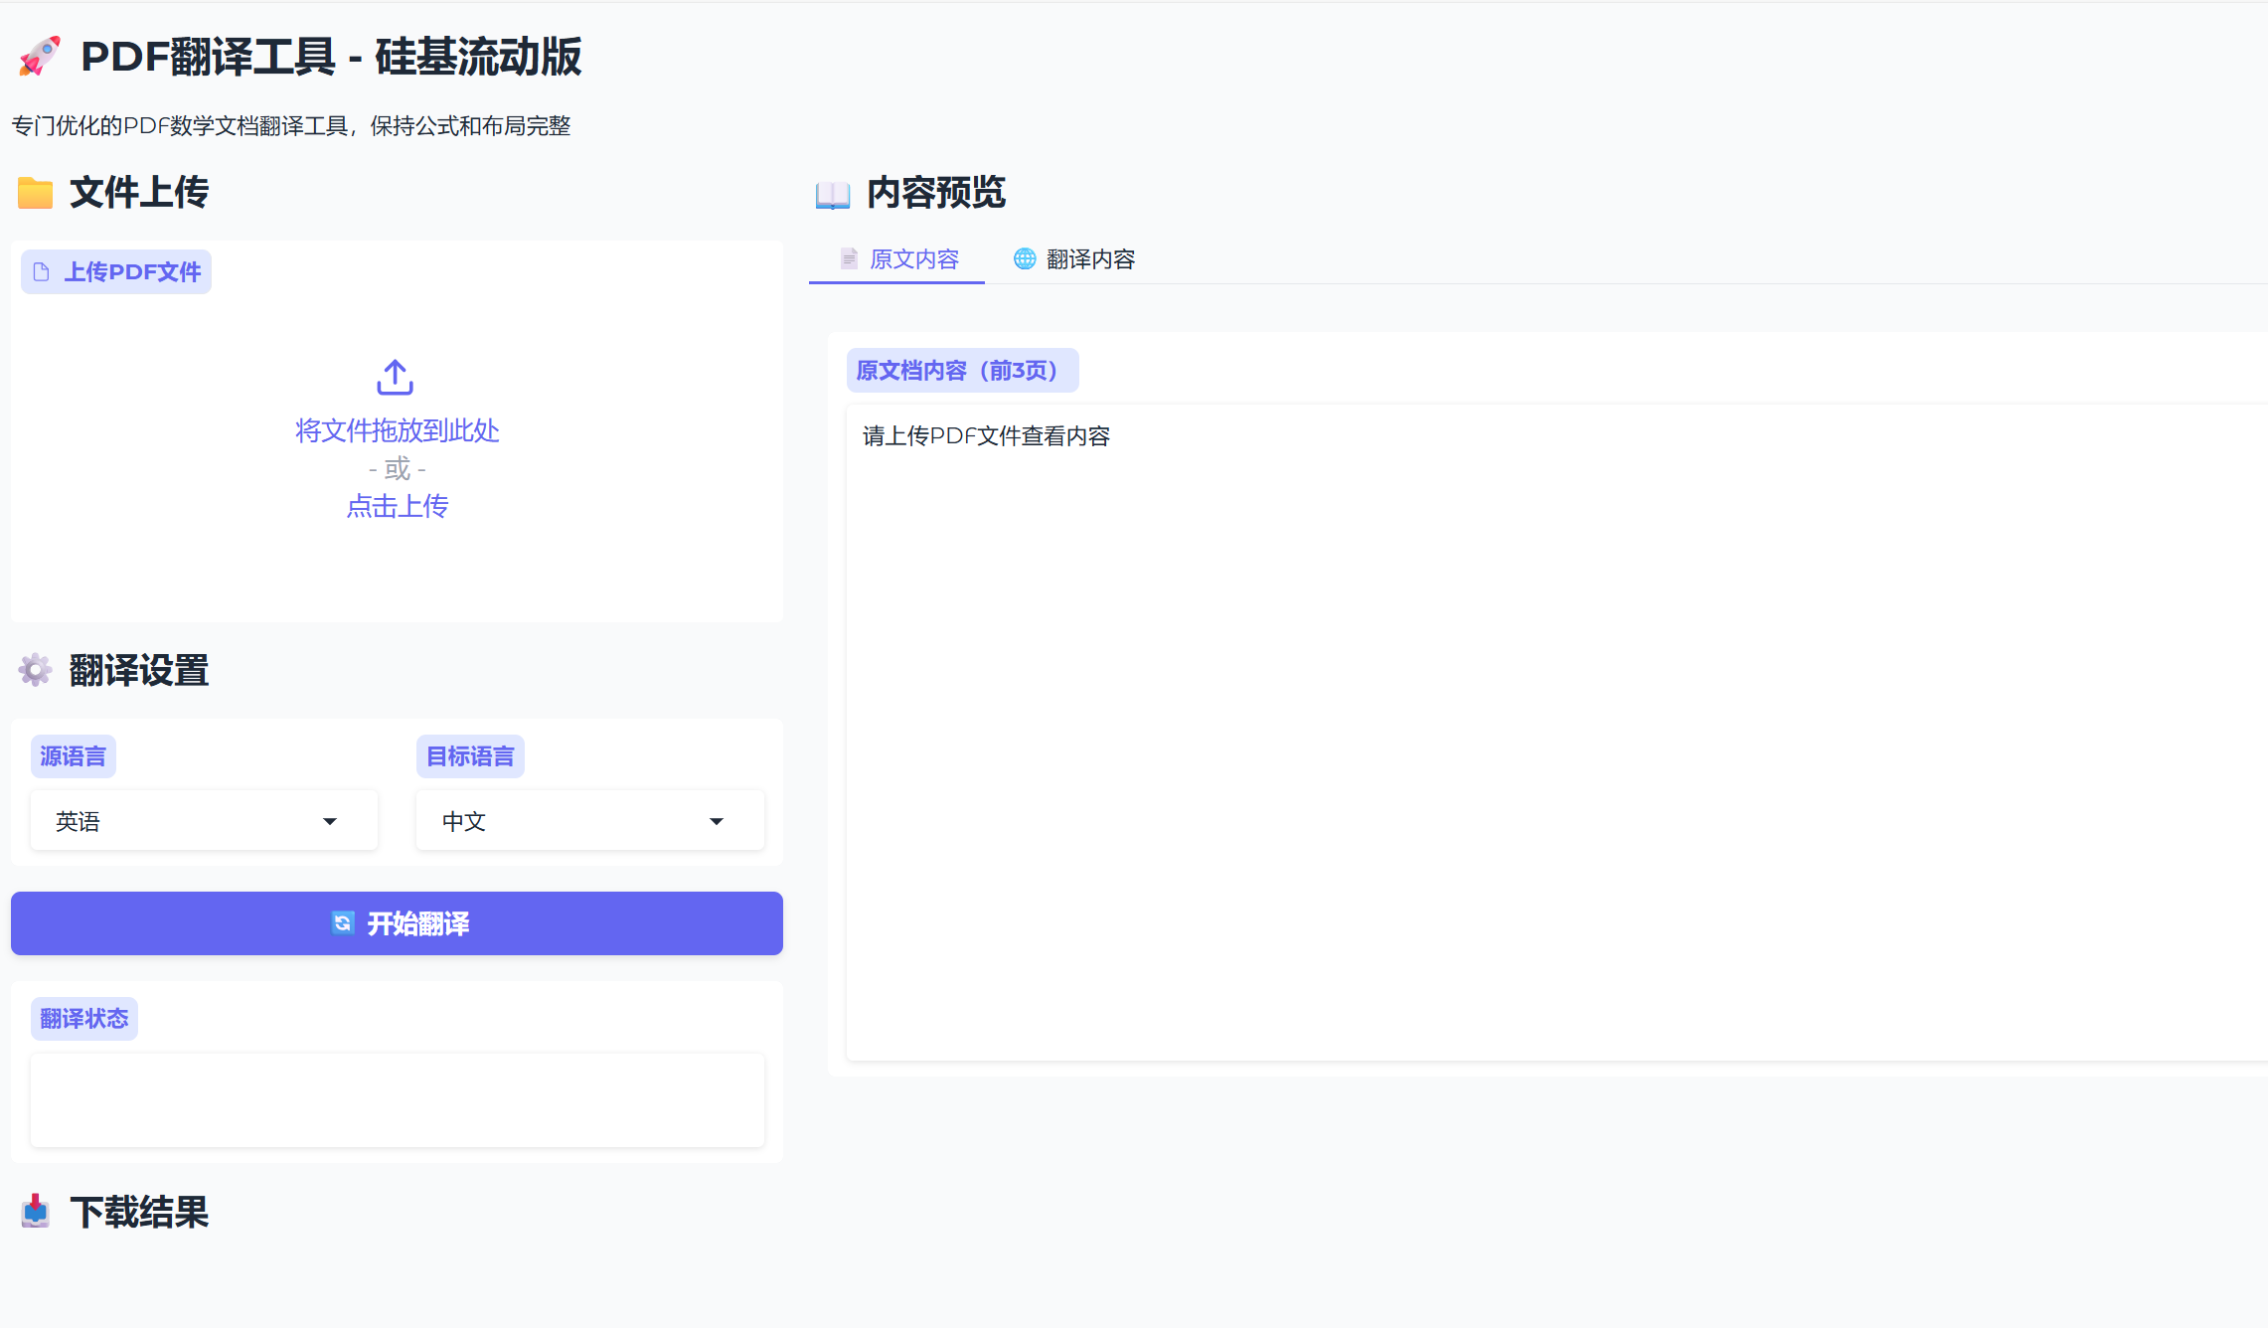Image resolution: width=2268 pixels, height=1328 pixels.
Task: Click the upload arrow icon in the drop zone
Action: pyautogui.click(x=395, y=377)
